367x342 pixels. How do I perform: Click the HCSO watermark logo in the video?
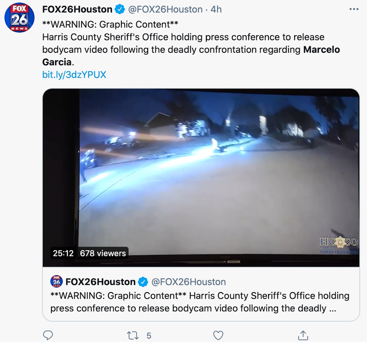click(339, 244)
